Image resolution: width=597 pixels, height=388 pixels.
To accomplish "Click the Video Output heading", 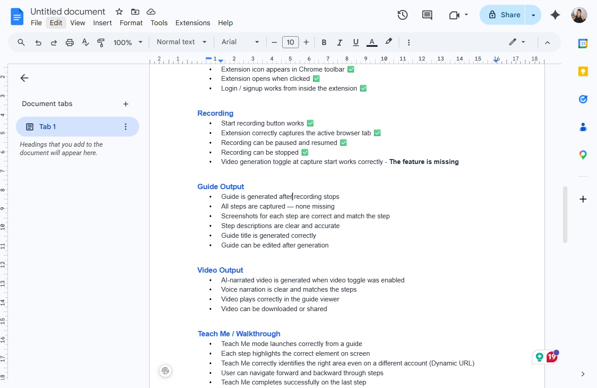I will (x=220, y=270).
